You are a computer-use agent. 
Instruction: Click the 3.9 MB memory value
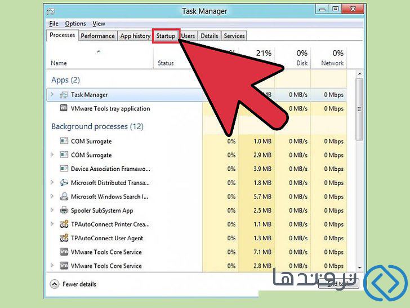[262, 169]
